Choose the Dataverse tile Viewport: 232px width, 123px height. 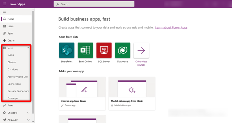[123, 50]
